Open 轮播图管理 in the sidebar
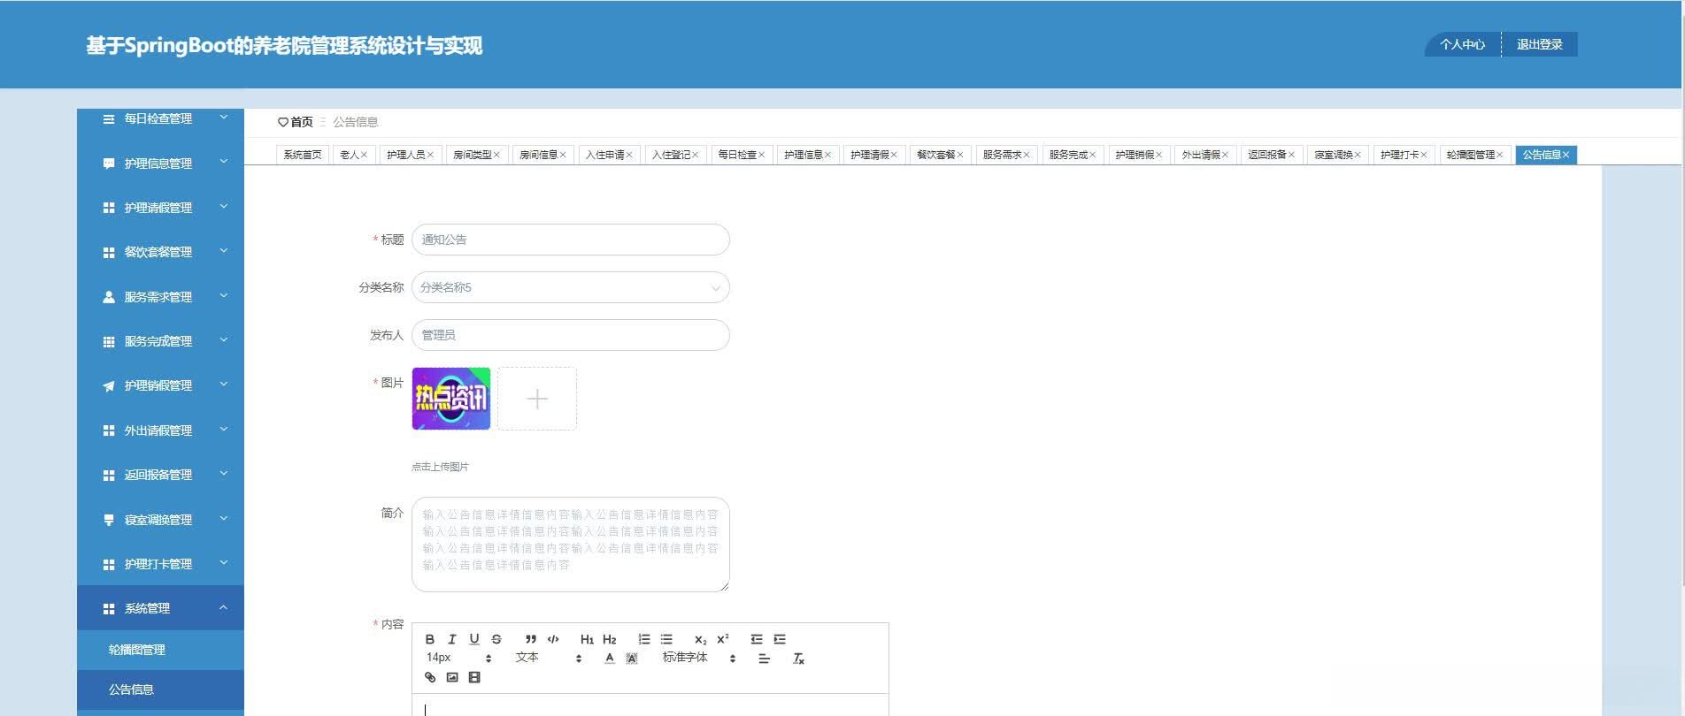Screen dimensions: 1685x716 161,650
